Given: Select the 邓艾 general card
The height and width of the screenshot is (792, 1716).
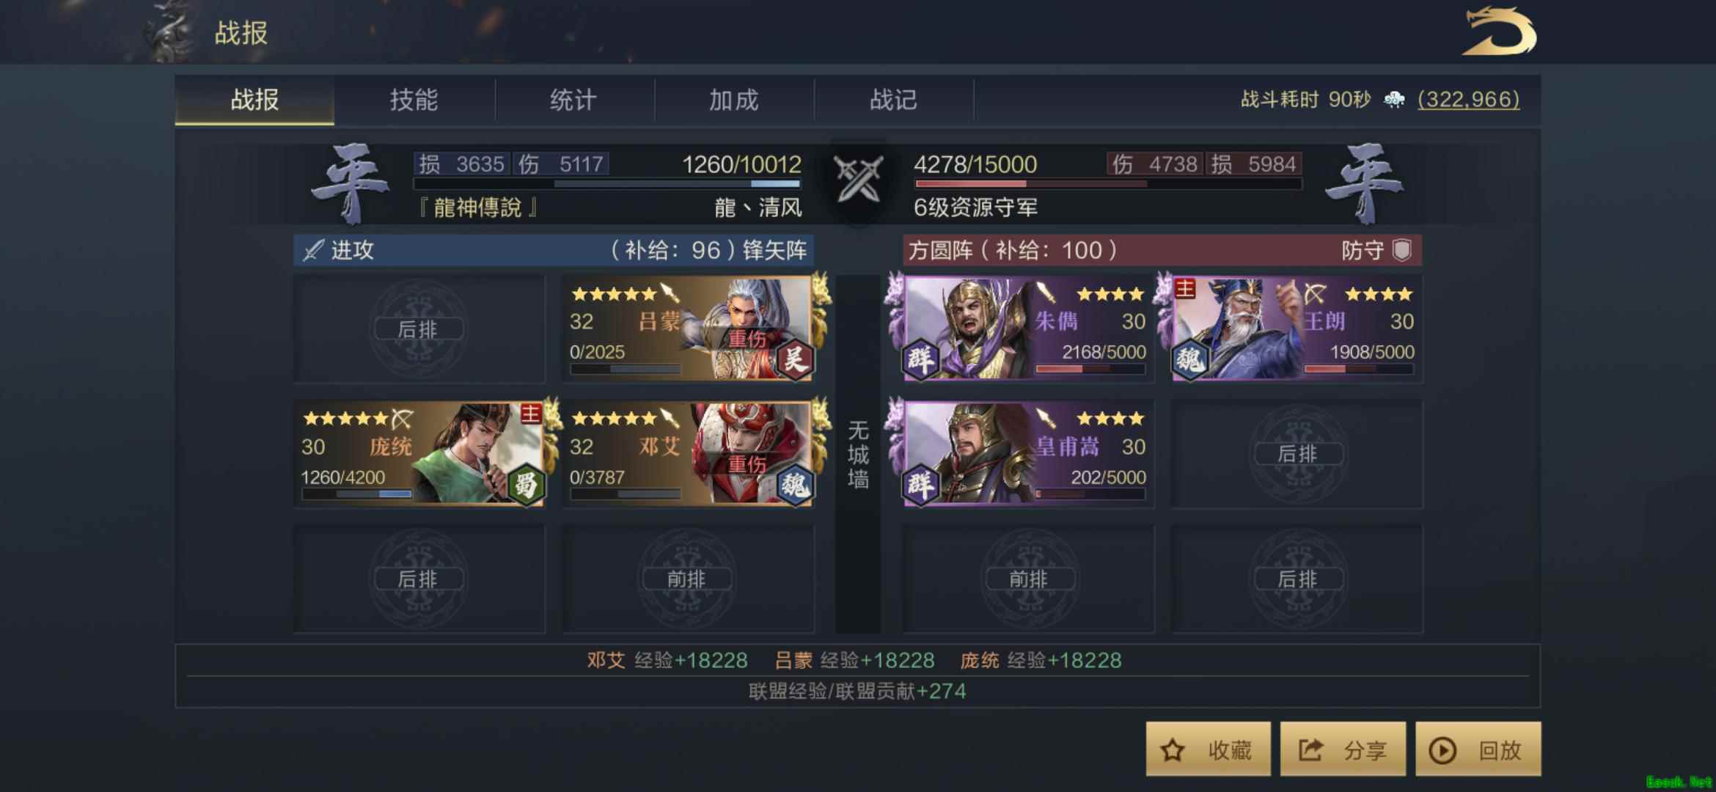Looking at the screenshot, I should click(688, 454).
